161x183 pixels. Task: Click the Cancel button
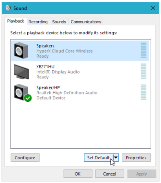click(110, 174)
